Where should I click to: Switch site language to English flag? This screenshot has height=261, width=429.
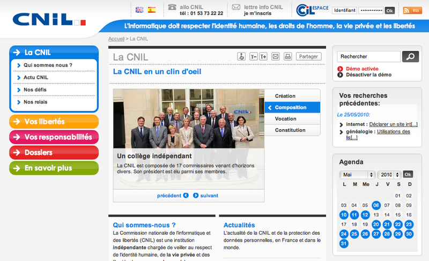(x=139, y=10)
